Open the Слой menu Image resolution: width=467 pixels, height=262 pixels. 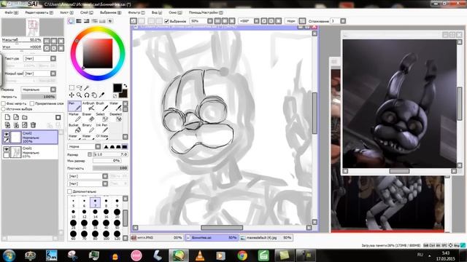[x=87, y=12]
